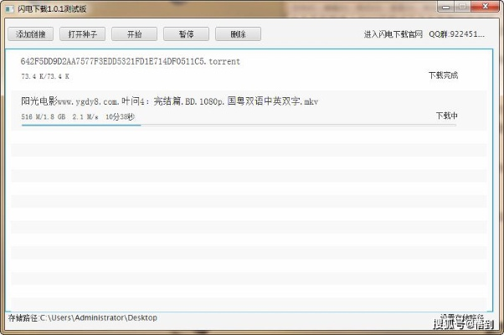
Task: Open 进入闪电下载官网 link
Action: tap(393, 34)
